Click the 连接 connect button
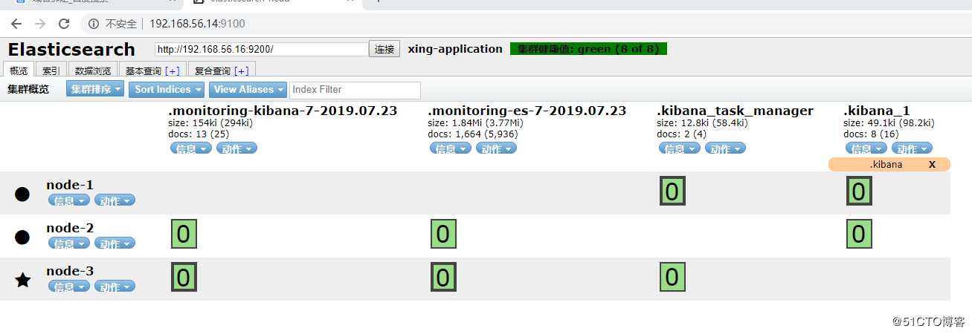This screenshot has height=334, width=972. click(384, 49)
